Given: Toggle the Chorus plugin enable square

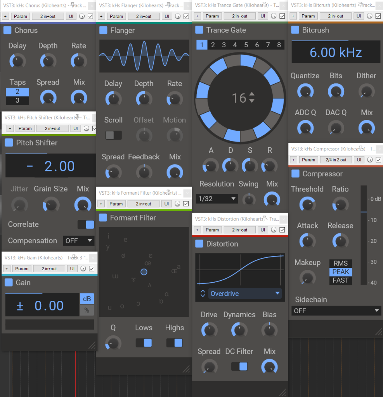Looking at the screenshot, I should click(x=7, y=30).
